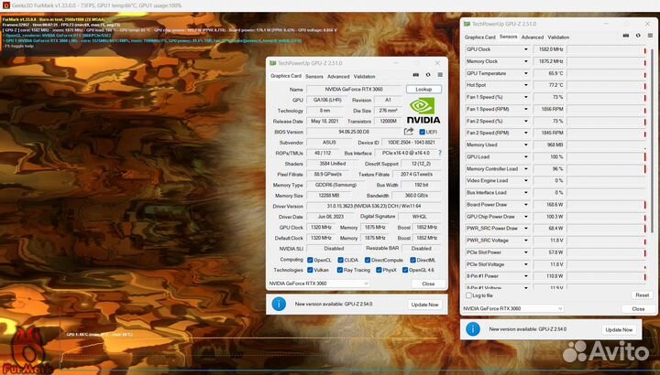Screen dimensions: 660x375
Task: Open GPU Load sensor dropdown
Action: pos(526,156)
